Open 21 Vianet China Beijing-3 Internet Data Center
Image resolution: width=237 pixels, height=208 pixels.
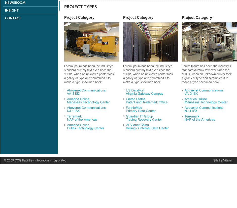147,127
